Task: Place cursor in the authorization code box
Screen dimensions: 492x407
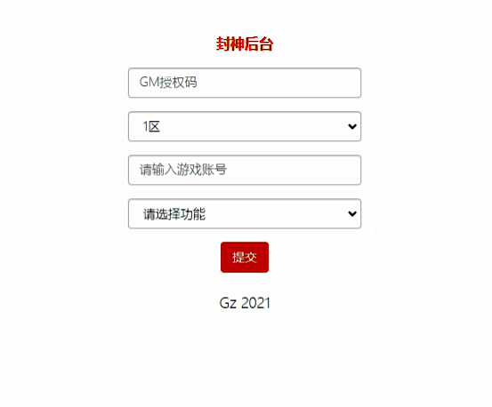Action: (x=245, y=83)
